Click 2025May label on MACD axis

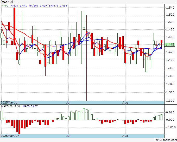[x=7, y=136]
